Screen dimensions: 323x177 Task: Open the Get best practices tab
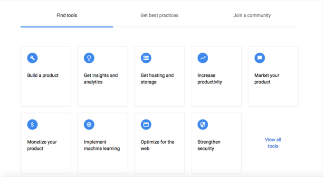(x=160, y=16)
